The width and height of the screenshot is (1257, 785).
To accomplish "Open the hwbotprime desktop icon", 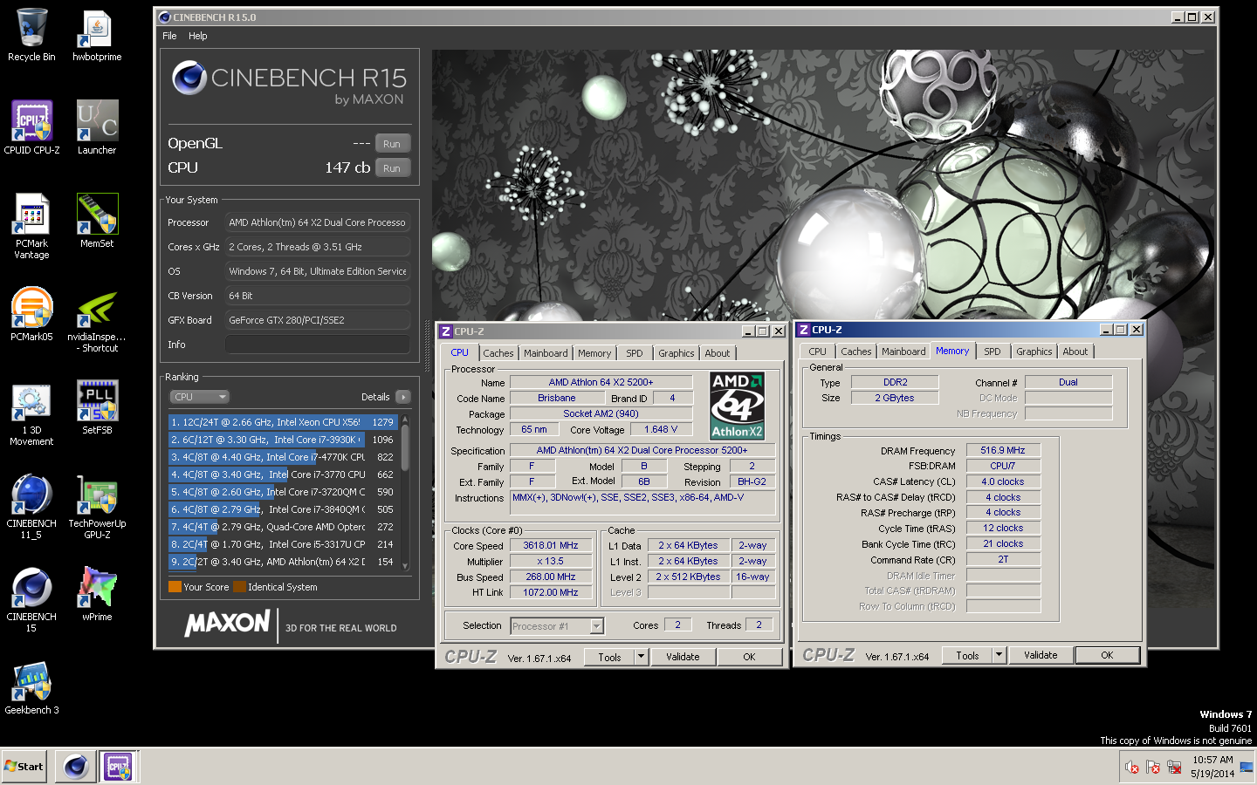I will pyautogui.click(x=97, y=35).
